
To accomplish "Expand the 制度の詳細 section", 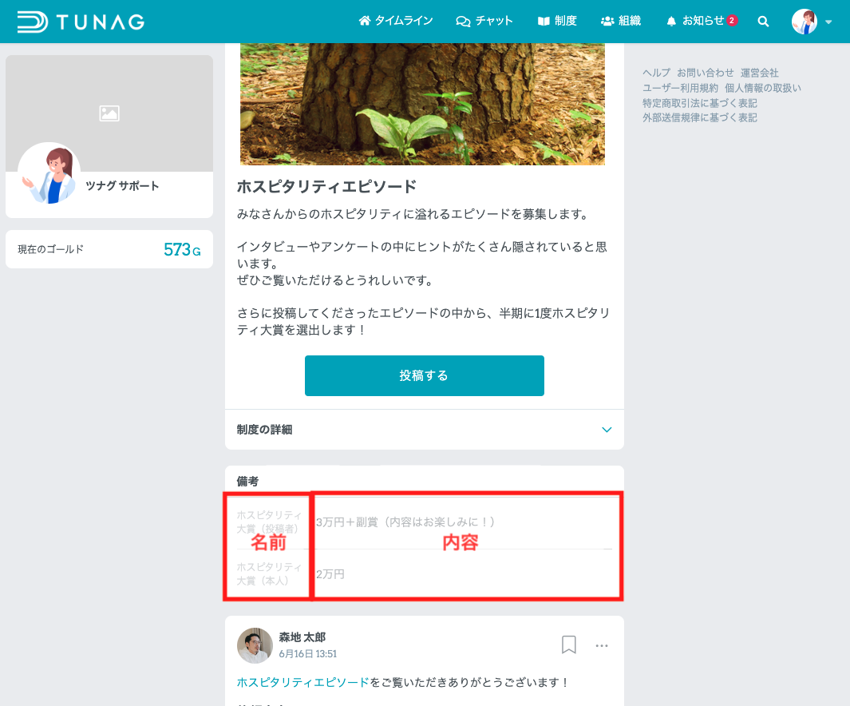I will click(425, 430).
